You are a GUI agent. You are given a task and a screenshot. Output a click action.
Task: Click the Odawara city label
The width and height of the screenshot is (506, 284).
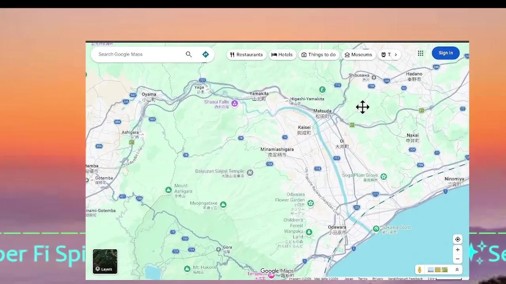click(x=337, y=230)
